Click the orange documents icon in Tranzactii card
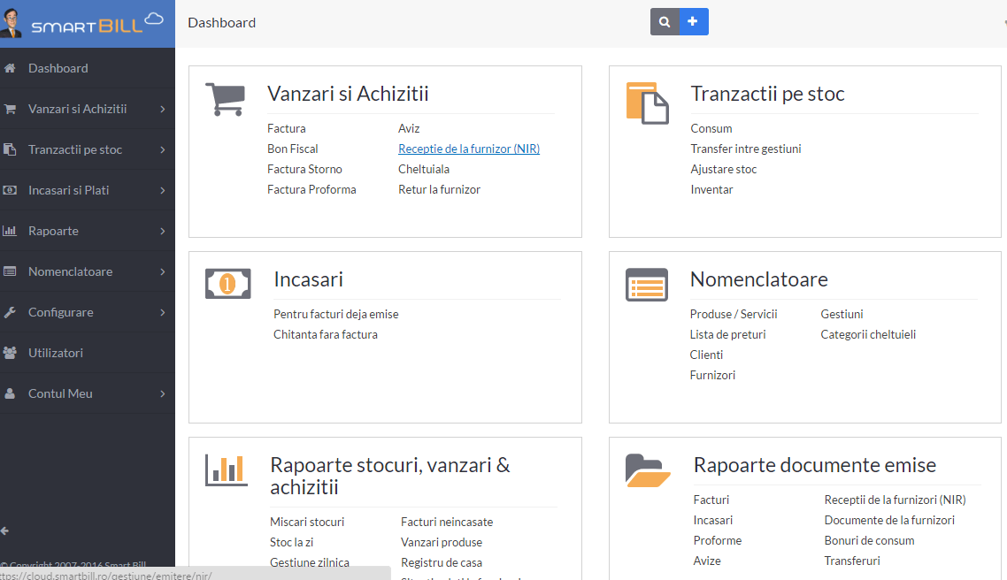This screenshot has width=1007, height=580. point(647,103)
